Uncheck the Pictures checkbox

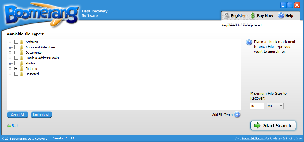point(16,69)
